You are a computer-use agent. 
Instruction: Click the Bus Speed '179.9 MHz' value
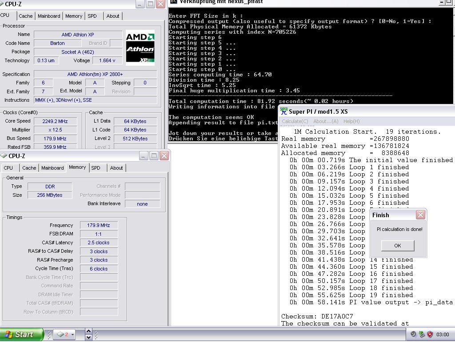55,139
